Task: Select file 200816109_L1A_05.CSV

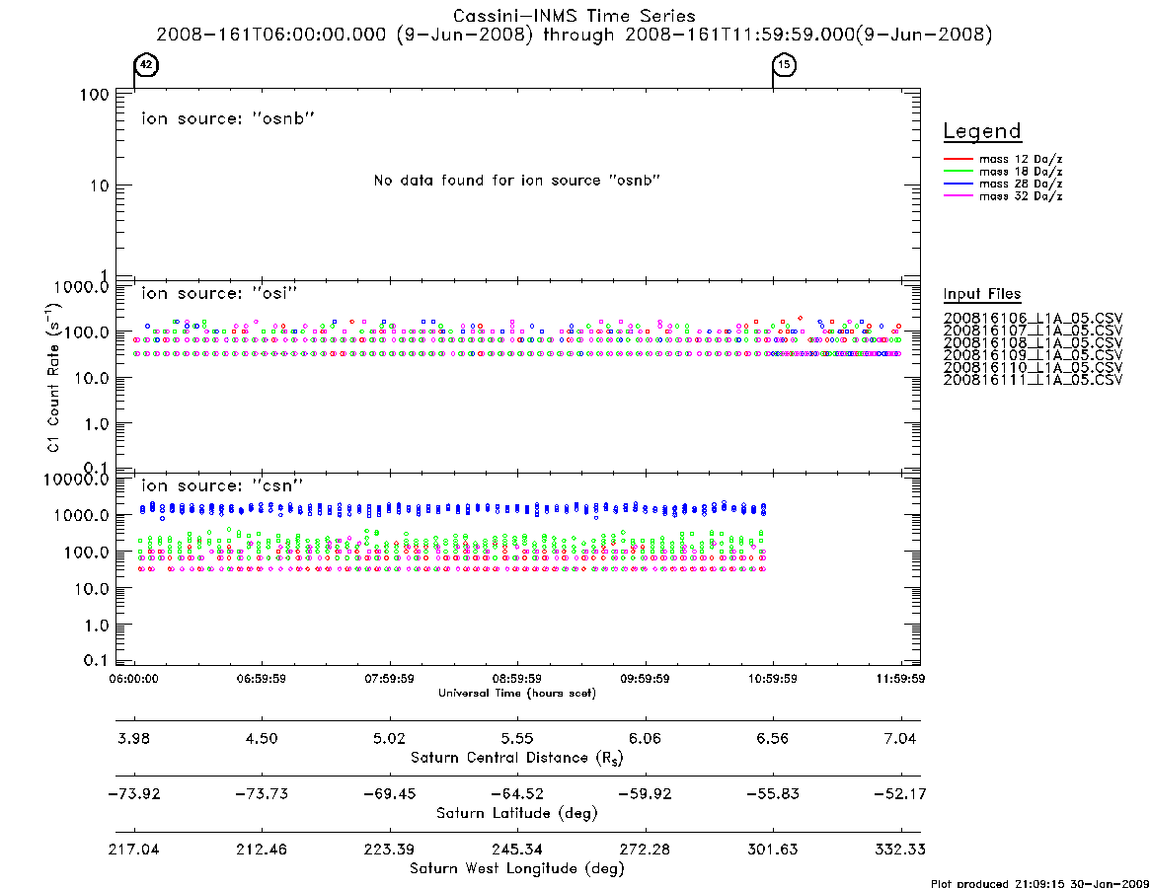Action: [x=1033, y=355]
